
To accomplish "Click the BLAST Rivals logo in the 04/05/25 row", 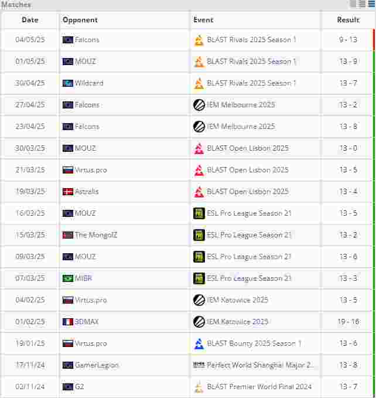I will (x=199, y=40).
